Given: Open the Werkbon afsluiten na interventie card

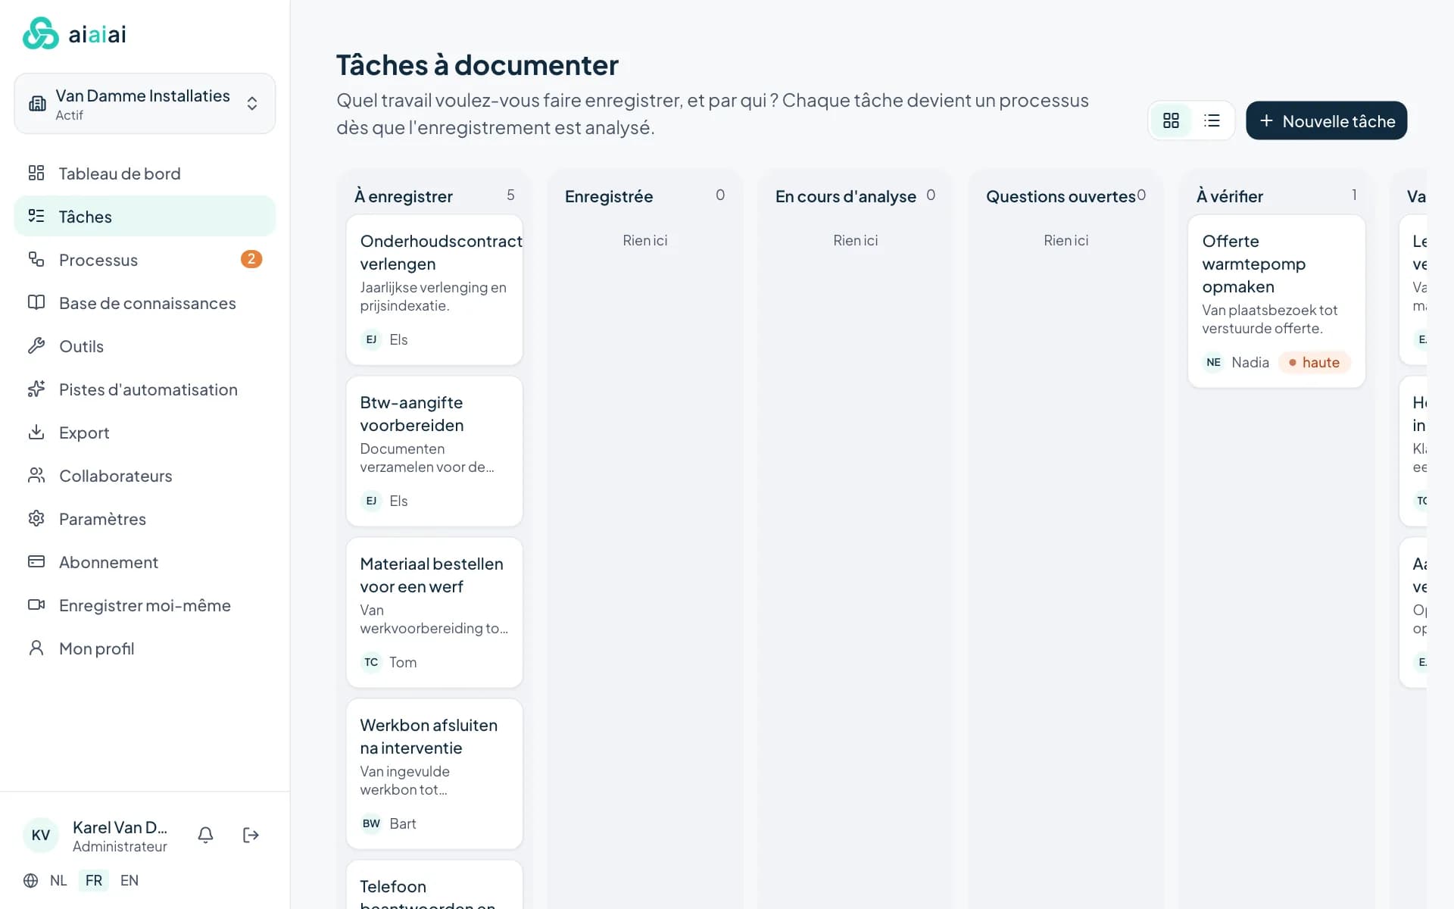Looking at the screenshot, I should click(x=434, y=773).
